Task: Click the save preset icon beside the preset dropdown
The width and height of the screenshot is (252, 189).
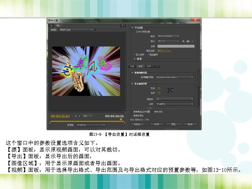Action: click(x=183, y=41)
